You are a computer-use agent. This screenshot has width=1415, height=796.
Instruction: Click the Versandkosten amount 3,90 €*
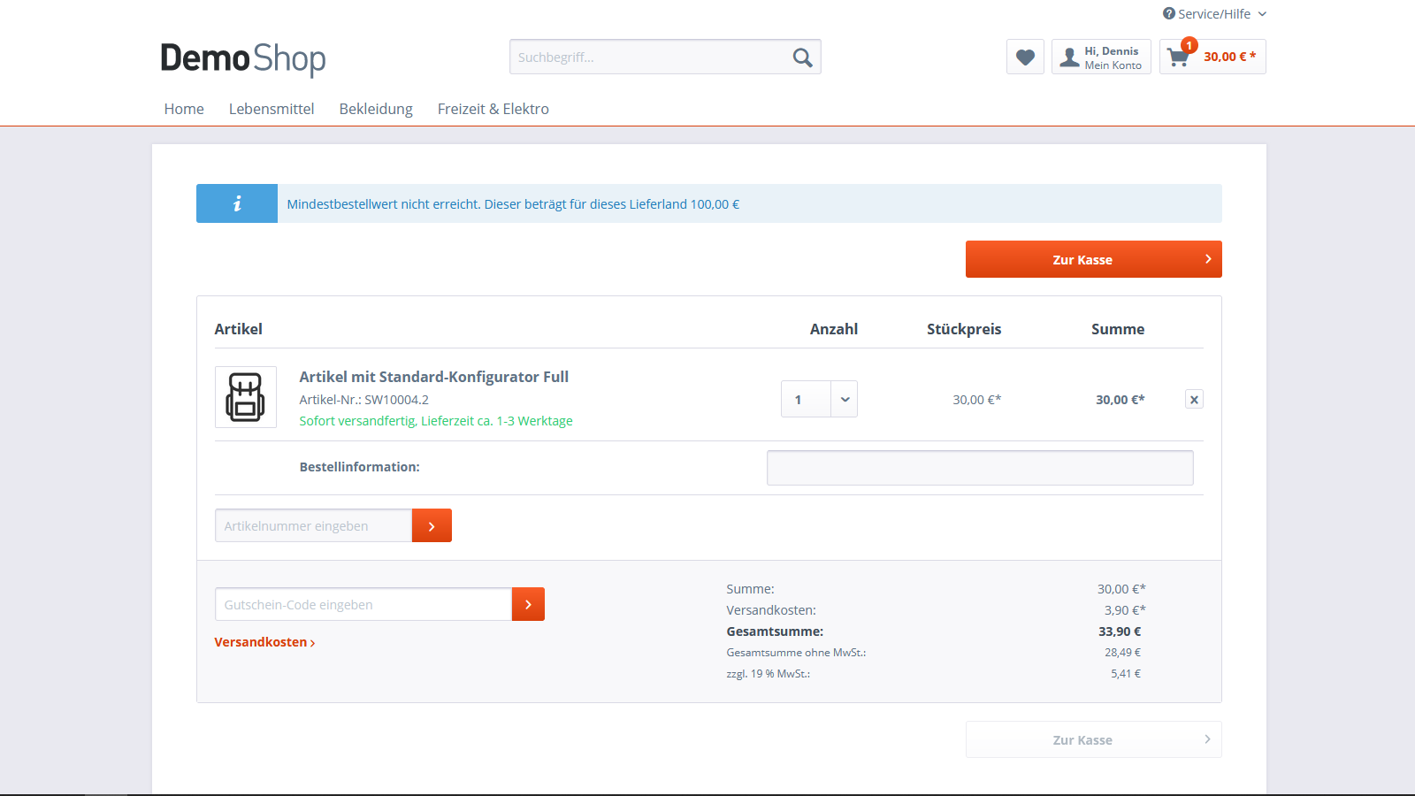1125,610
